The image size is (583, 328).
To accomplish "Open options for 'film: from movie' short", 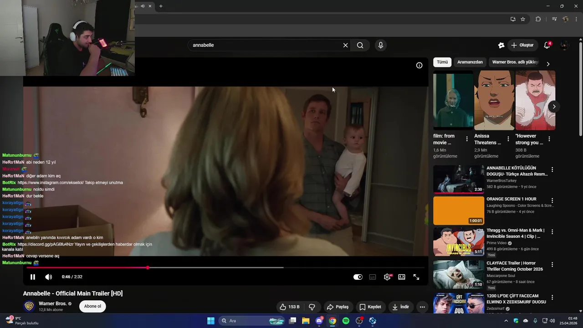I will [467, 139].
